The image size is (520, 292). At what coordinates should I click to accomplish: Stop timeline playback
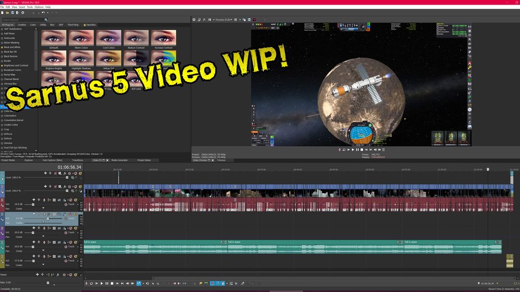[x=112, y=283]
